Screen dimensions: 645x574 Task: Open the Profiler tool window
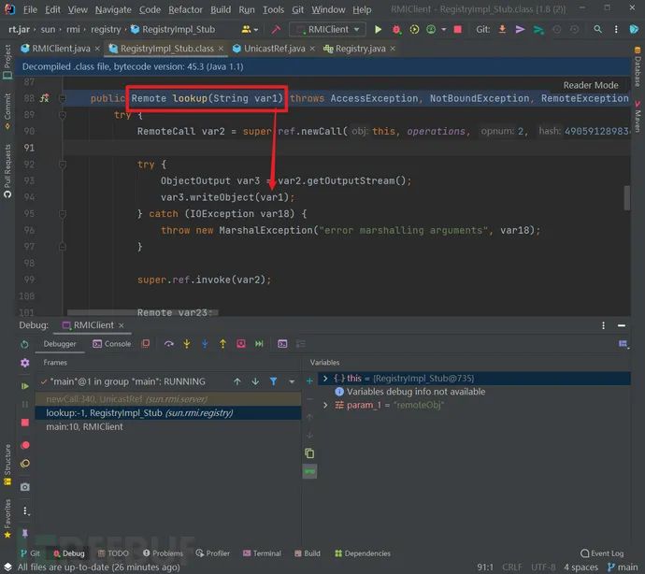tap(213, 553)
